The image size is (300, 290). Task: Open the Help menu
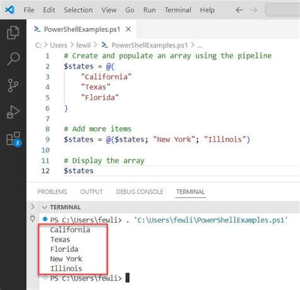point(207,10)
